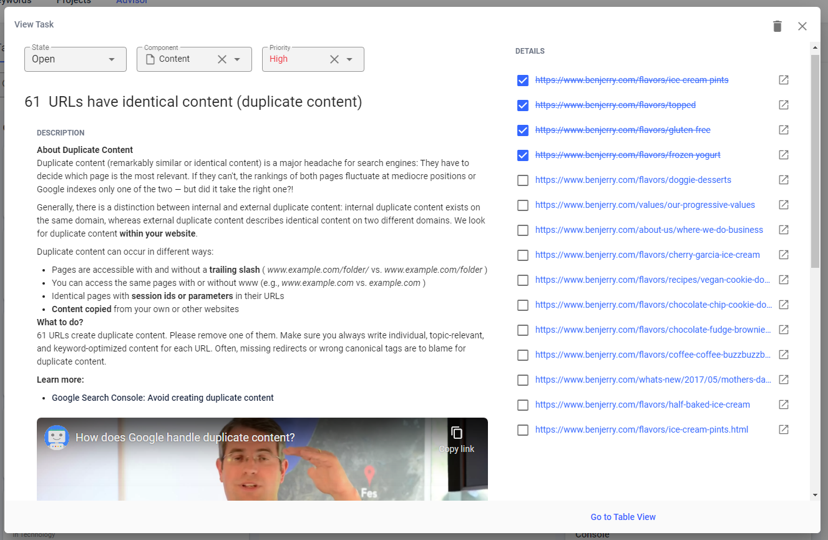Open ice-cream-pints URL in new tab icon
828x540 pixels.
click(784, 80)
